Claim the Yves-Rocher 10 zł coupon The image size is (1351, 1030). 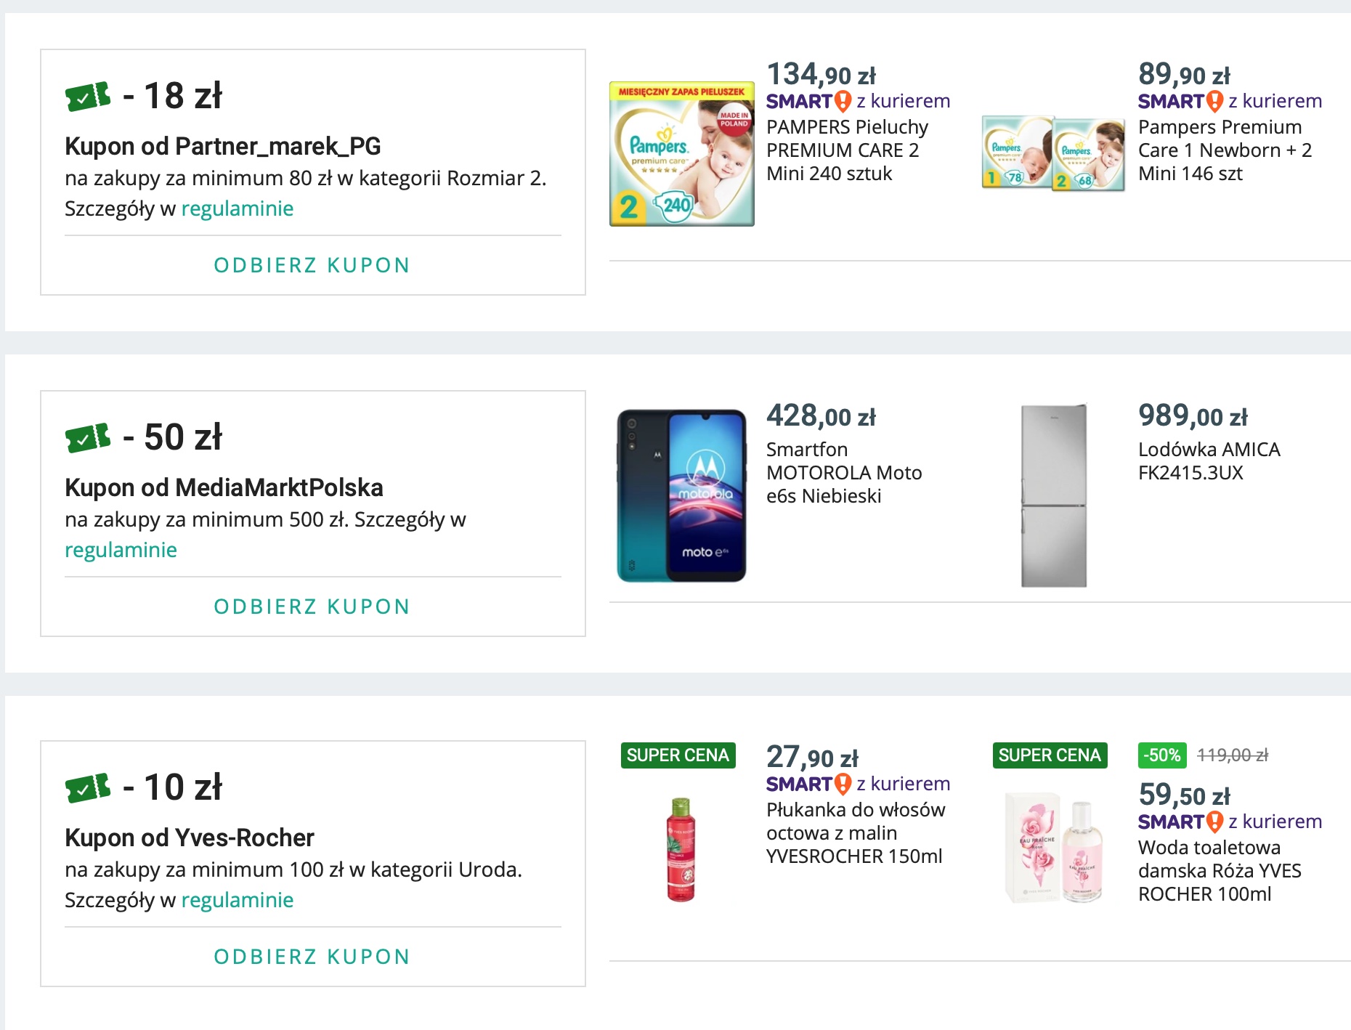click(312, 957)
